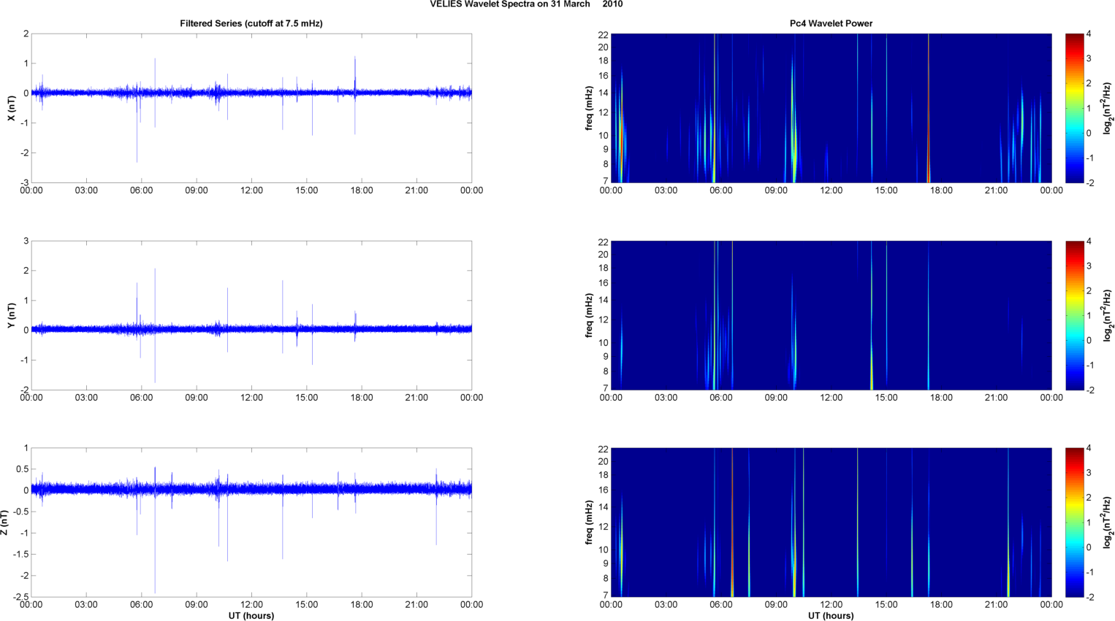Click the Y (nT) axis label
Viewport: 1115px width, 621px height.
pyautogui.click(x=11, y=315)
